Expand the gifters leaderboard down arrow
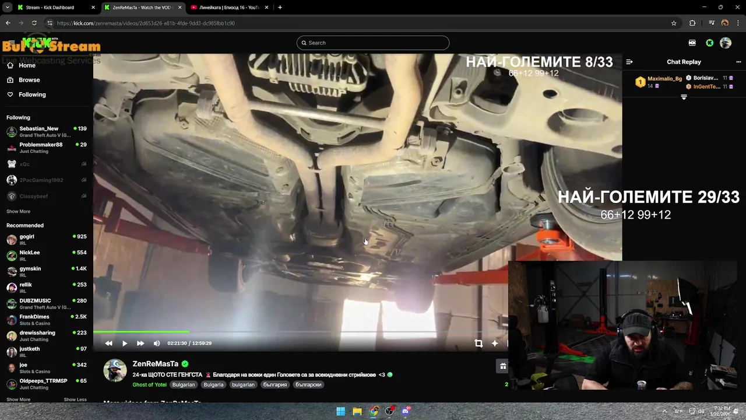This screenshot has height=420, width=746. coord(684,97)
